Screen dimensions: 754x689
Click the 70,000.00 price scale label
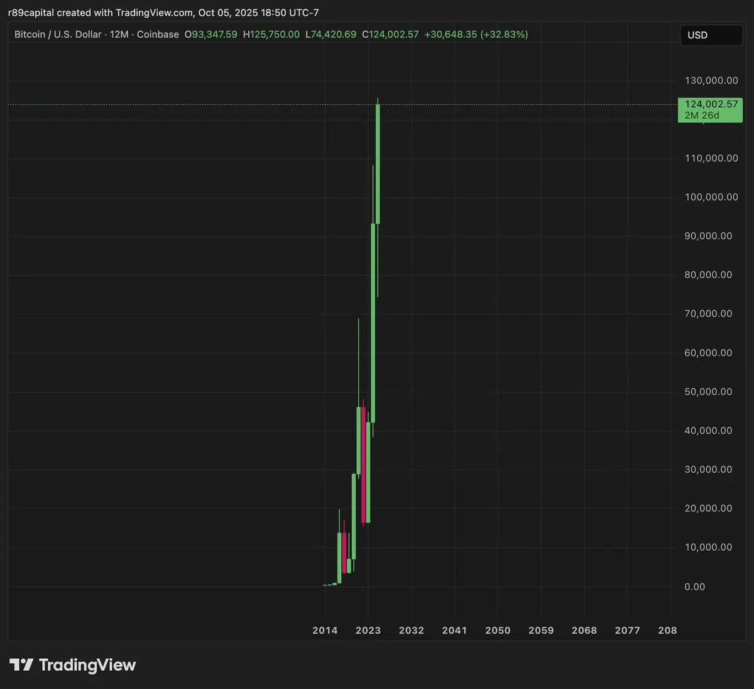pos(708,314)
